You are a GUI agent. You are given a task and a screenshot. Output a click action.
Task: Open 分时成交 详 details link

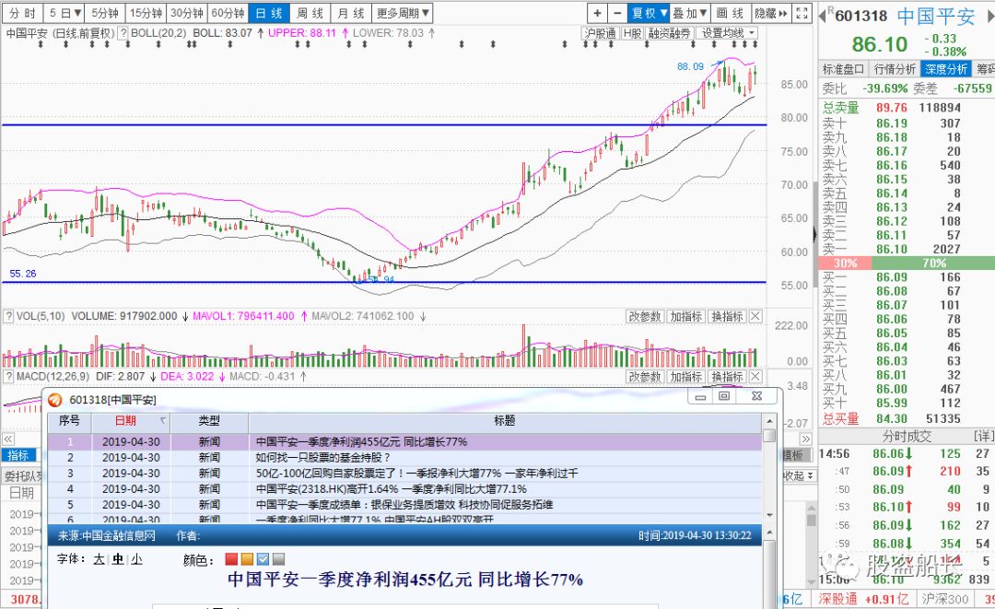[x=984, y=436]
